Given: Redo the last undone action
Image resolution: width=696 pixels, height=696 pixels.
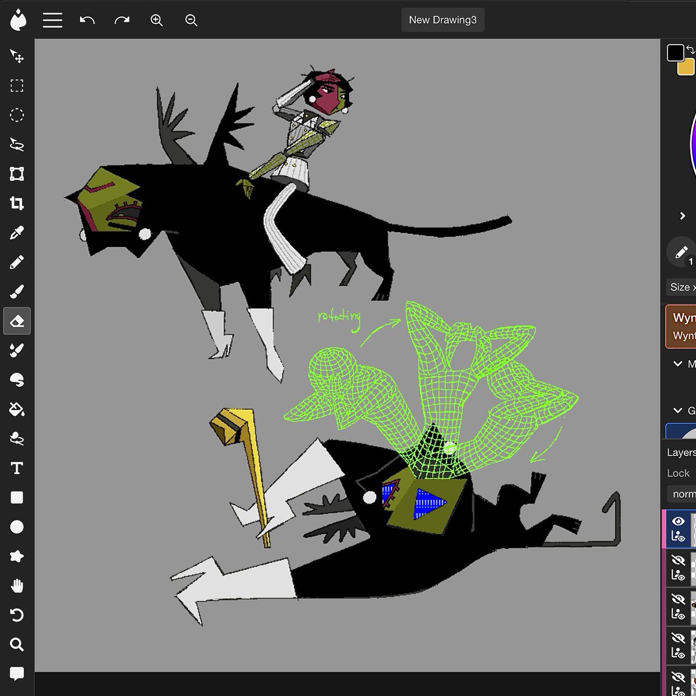Looking at the screenshot, I should coord(122,20).
